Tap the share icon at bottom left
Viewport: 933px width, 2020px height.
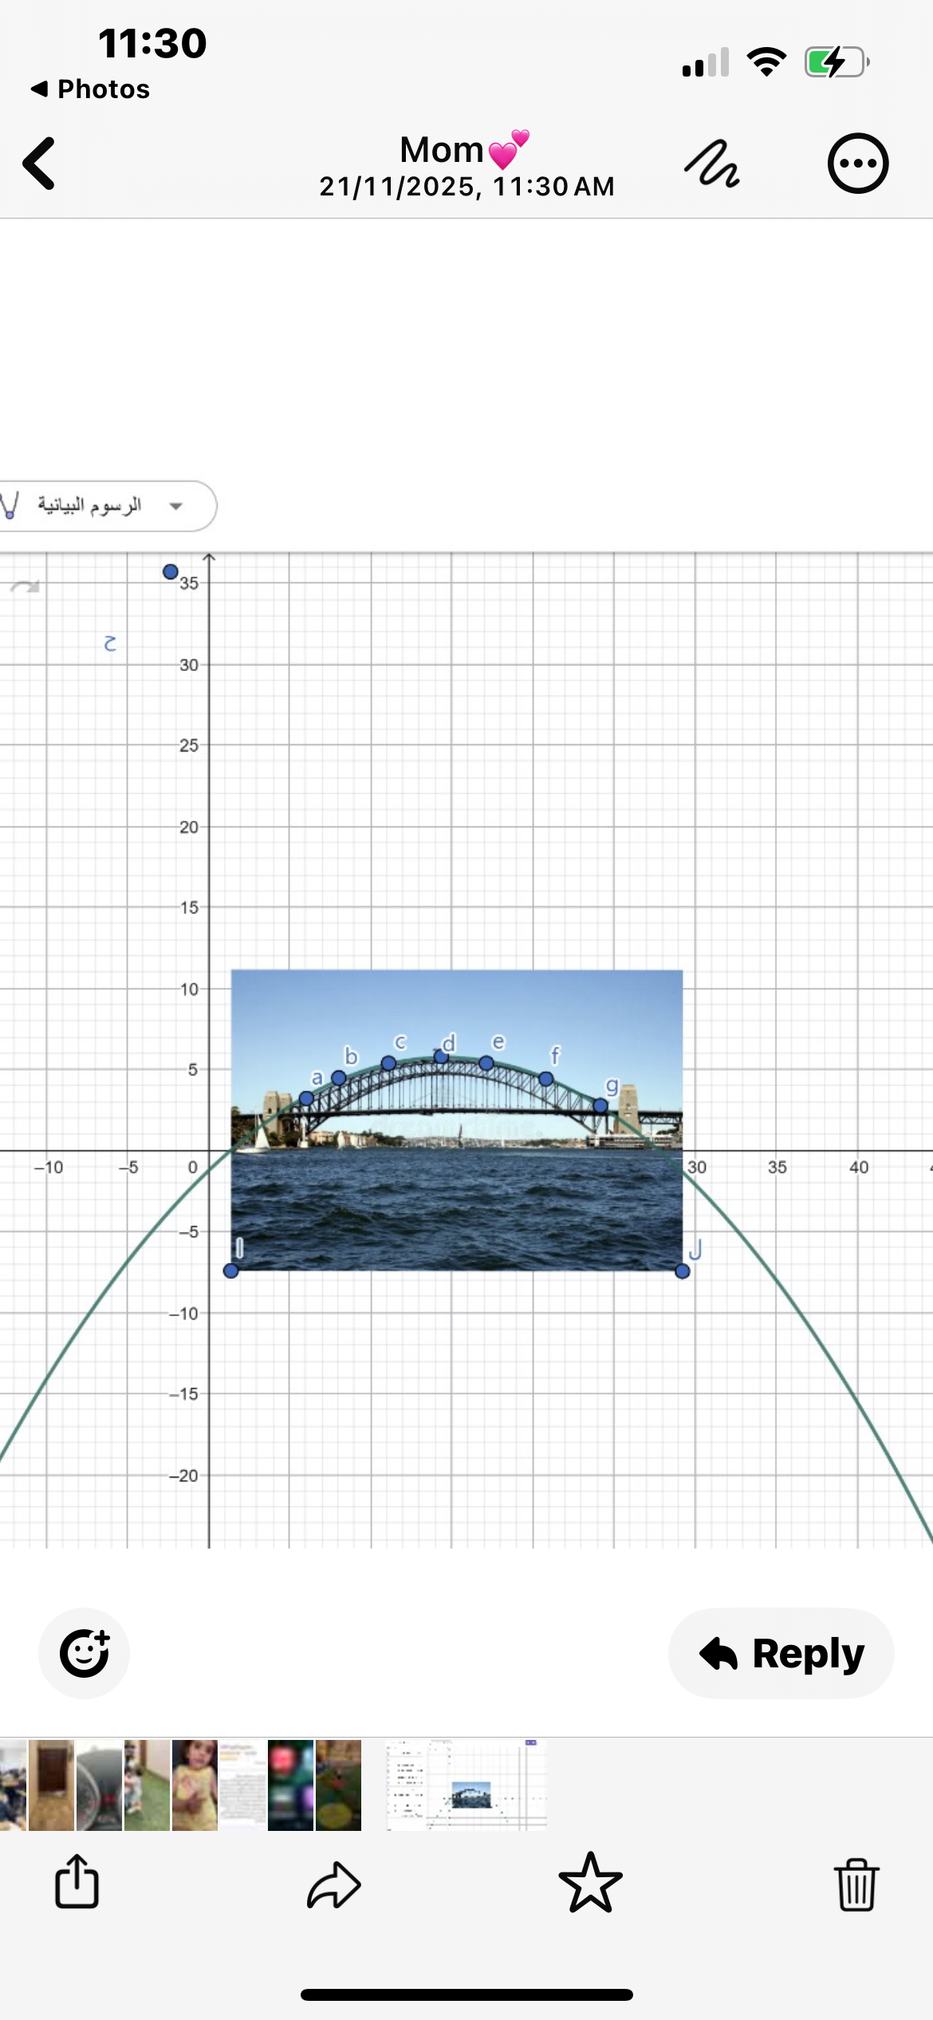[77, 1882]
